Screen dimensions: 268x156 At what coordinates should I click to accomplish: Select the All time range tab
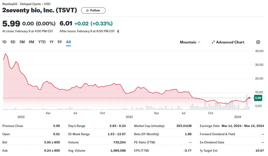tap(68, 42)
